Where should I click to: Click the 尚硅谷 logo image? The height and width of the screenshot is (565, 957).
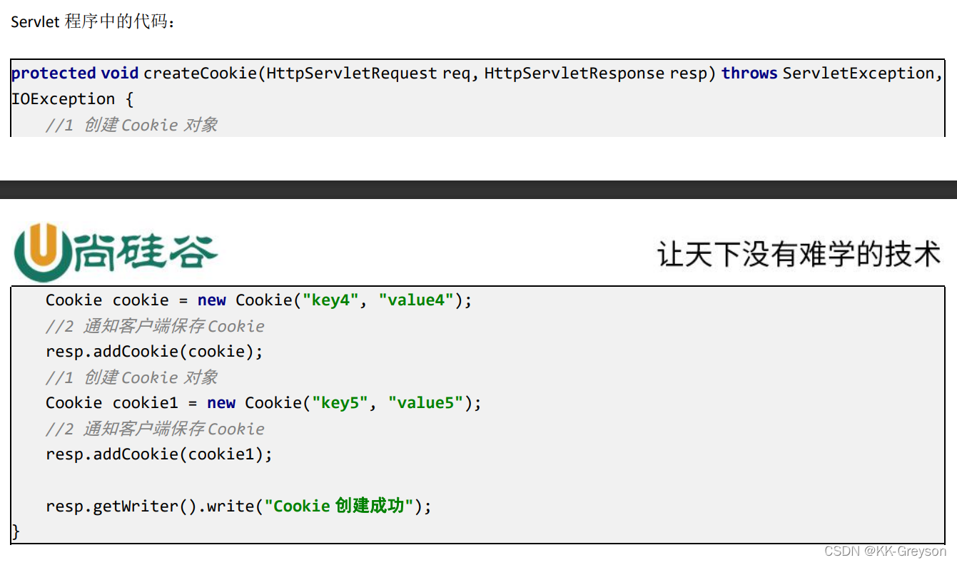116,253
